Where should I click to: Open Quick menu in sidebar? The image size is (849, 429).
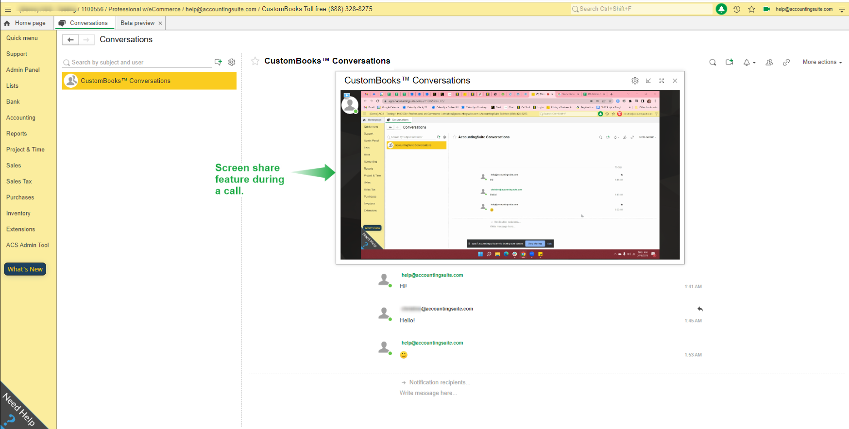click(22, 38)
